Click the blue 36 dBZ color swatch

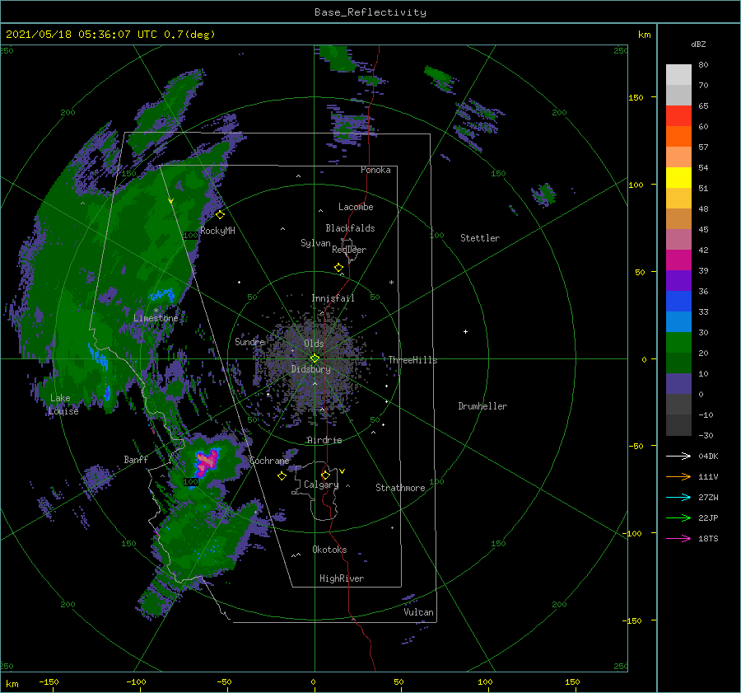pyautogui.click(x=678, y=301)
